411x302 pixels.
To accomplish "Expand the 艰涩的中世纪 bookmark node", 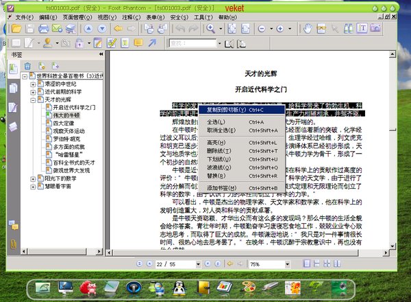I will pos(33,84).
